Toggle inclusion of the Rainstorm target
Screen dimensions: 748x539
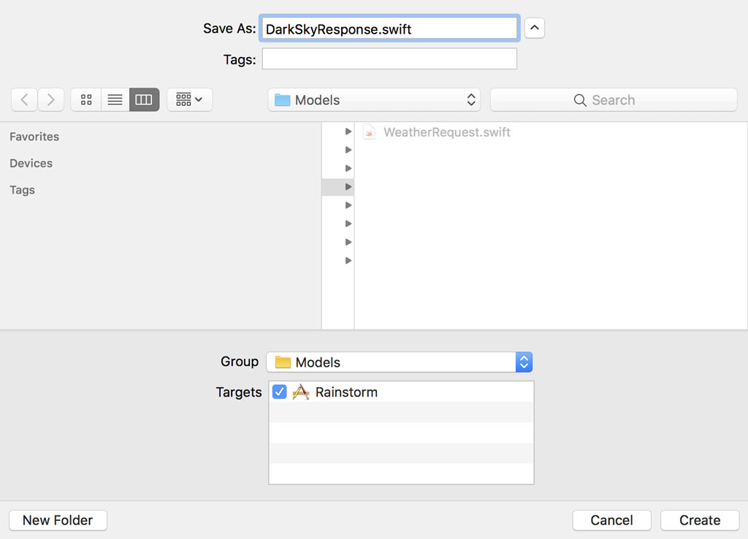(x=280, y=392)
